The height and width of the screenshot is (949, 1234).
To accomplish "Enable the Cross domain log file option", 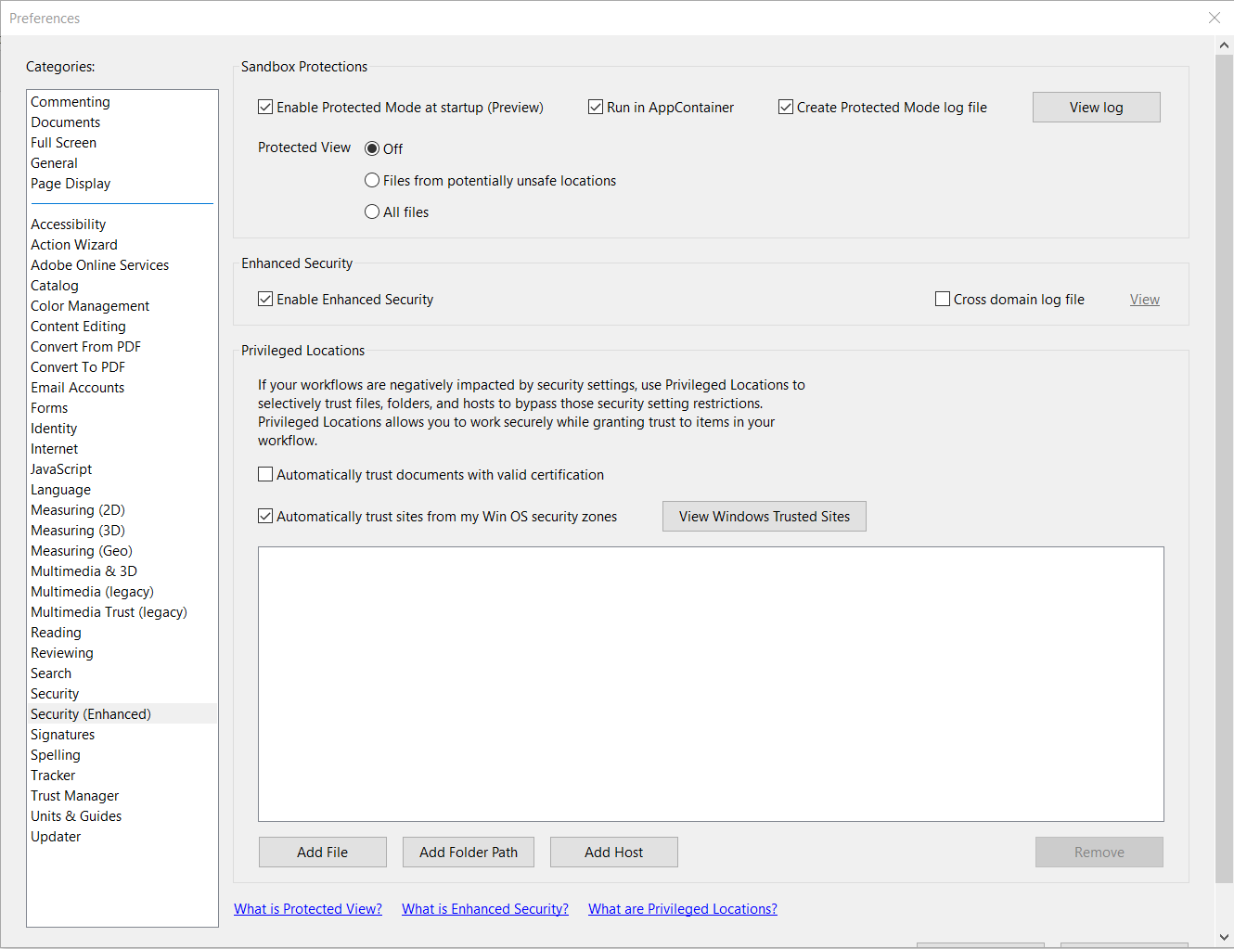I will (x=943, y=299).
